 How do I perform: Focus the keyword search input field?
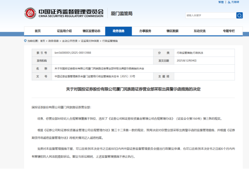pos(211,15)
